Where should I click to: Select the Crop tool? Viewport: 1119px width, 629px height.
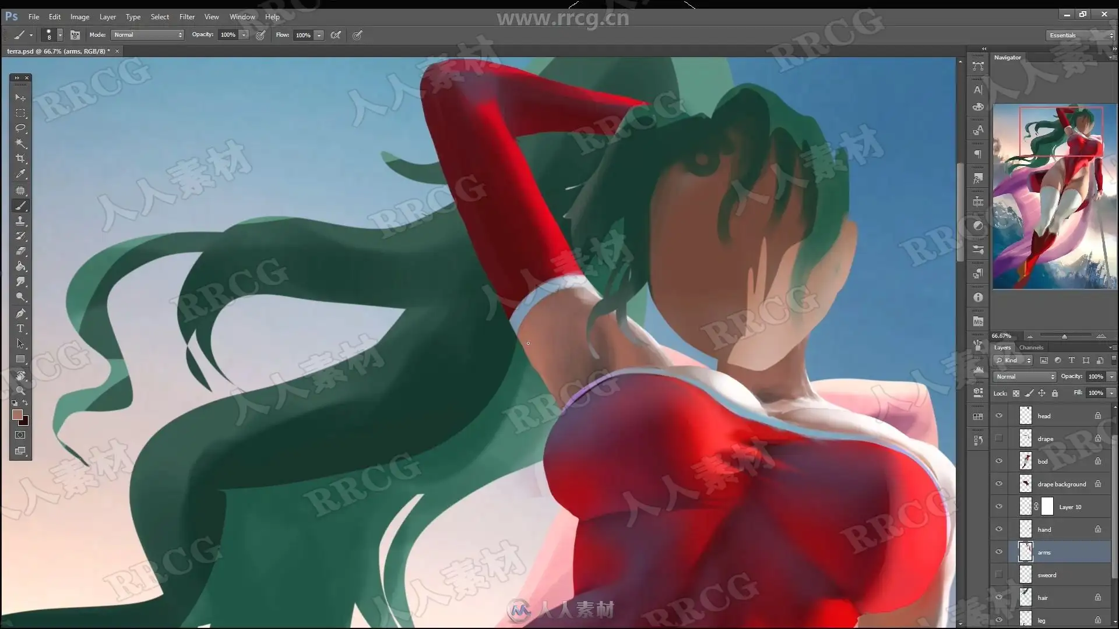click(x=20, y=158)
